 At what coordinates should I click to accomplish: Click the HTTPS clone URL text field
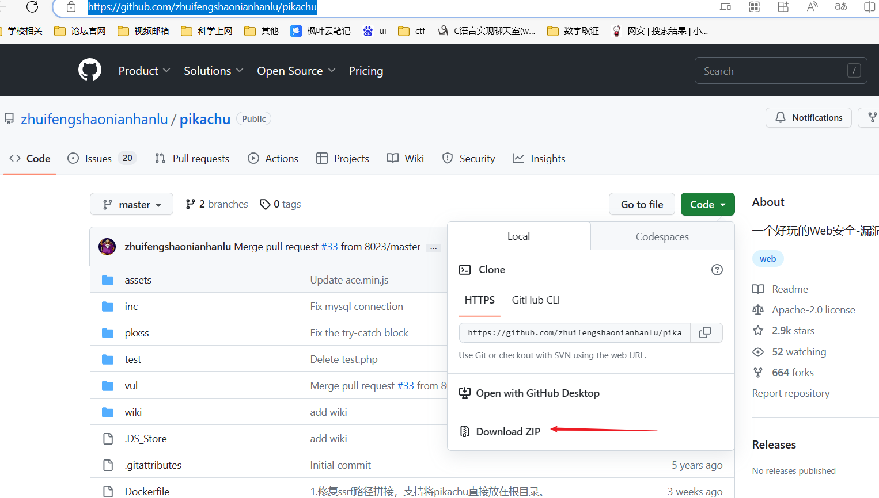[x=575, y=332]
